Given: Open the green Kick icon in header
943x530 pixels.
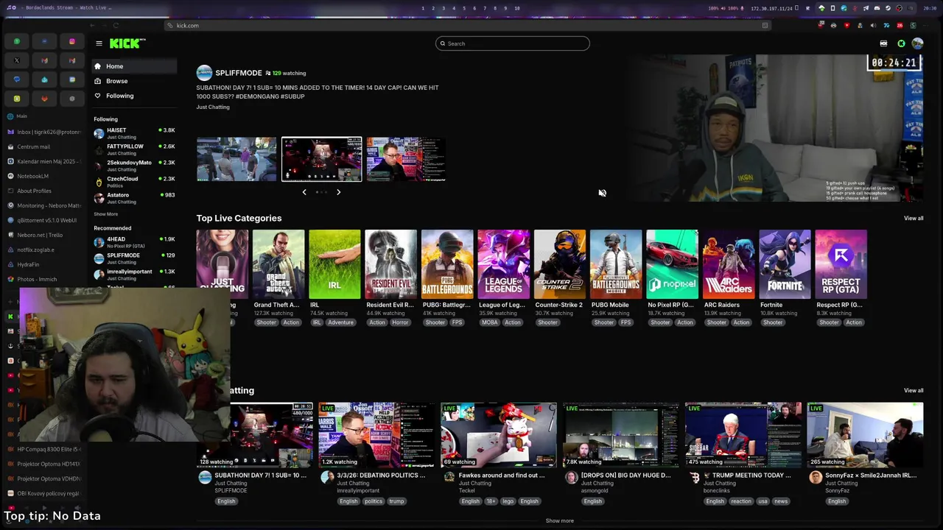Looking at the screenshot, I should click(x=901, y=43).
